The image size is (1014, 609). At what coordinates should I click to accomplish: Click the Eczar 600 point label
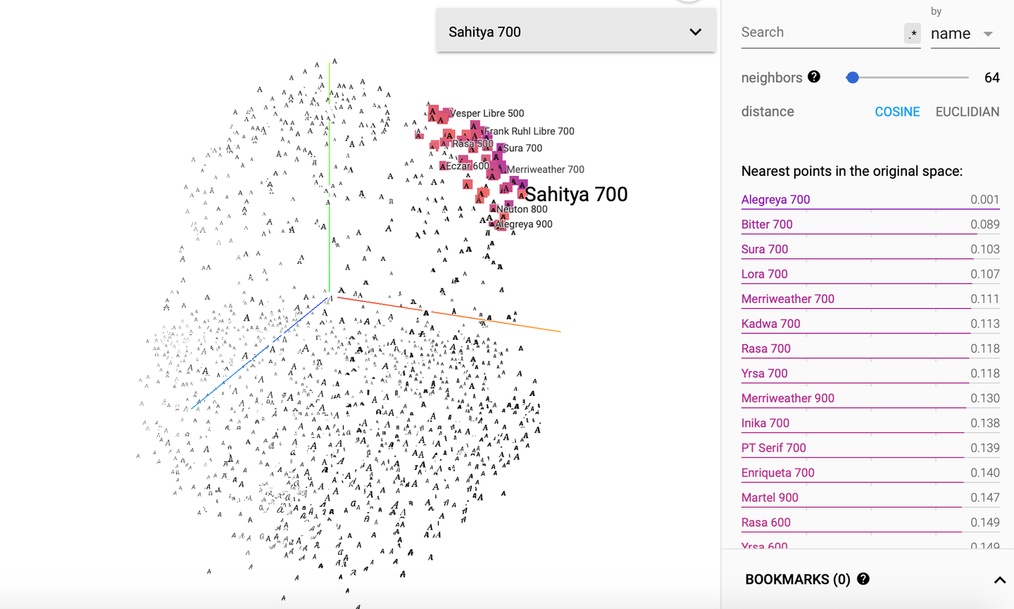click(468, 166)
